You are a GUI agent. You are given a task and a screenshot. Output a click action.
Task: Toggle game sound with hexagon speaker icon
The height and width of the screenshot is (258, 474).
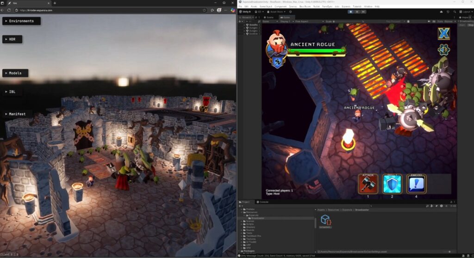[x=443, y=49]
